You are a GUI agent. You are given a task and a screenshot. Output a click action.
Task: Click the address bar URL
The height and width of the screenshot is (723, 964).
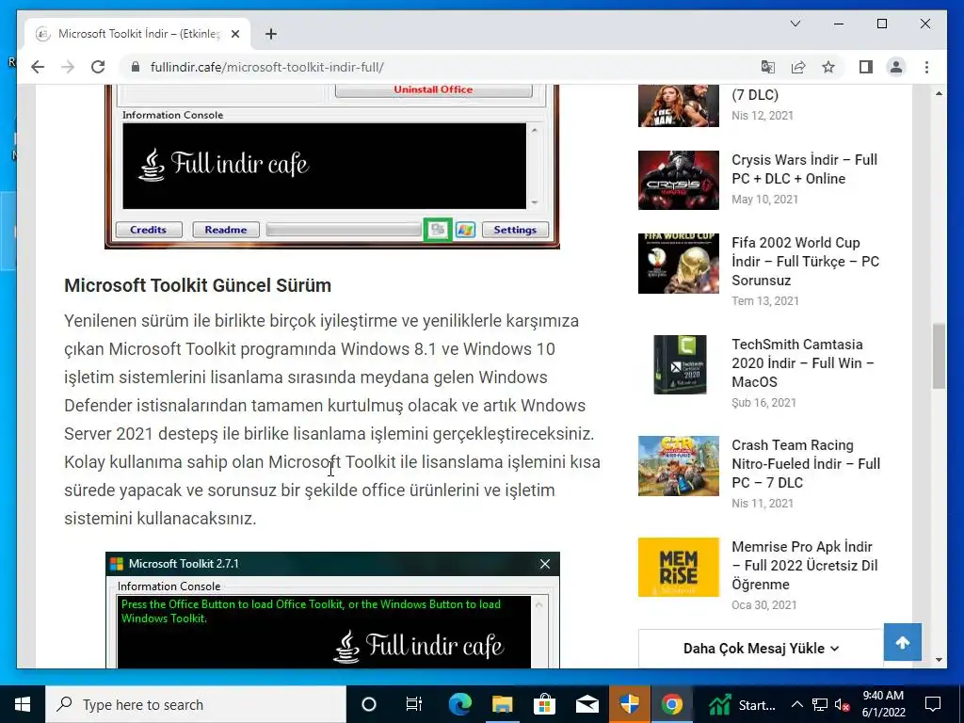pos(266,67)
